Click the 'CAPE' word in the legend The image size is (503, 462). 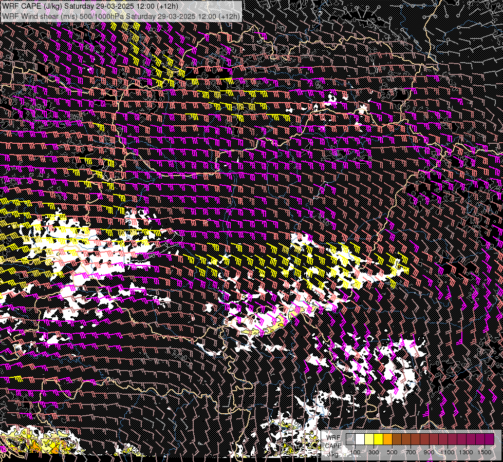coord(333,446)
